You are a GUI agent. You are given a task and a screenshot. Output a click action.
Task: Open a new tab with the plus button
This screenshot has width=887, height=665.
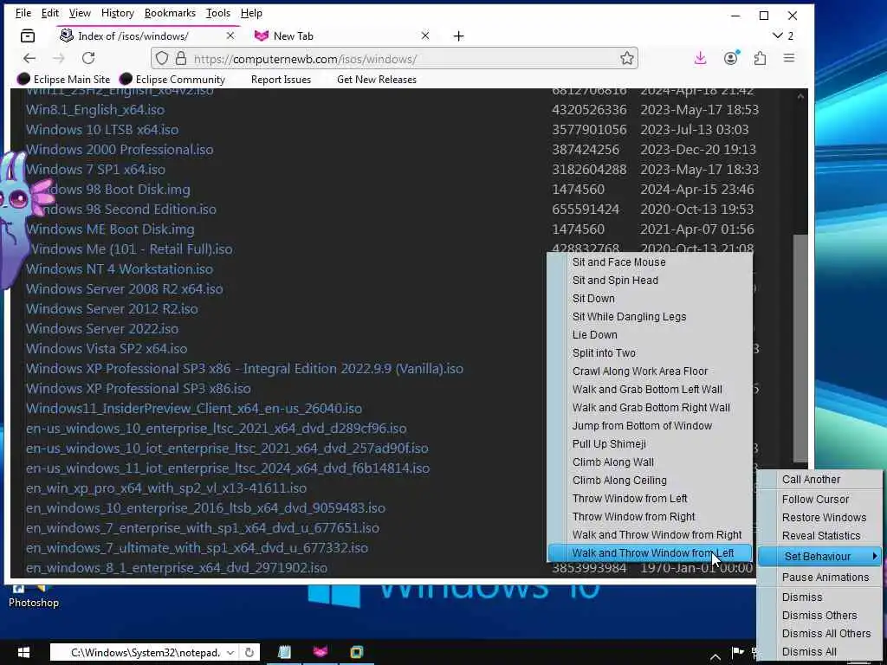(x=459, y=36)
